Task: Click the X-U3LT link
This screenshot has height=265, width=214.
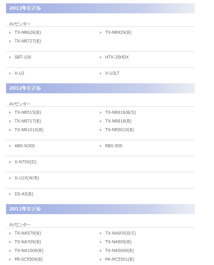Action: (x=112, y=73)
